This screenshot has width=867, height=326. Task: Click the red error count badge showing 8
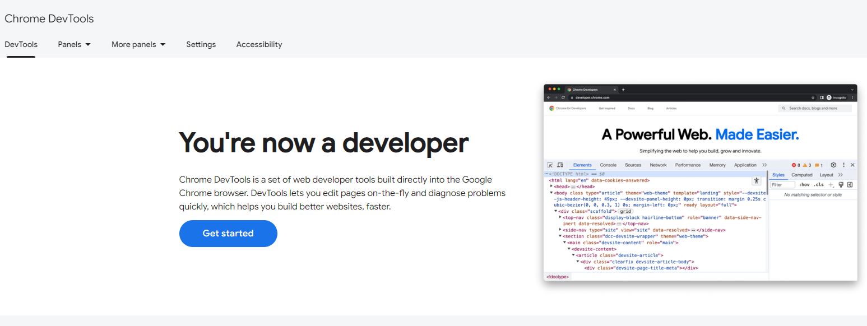tap(796, 165)
